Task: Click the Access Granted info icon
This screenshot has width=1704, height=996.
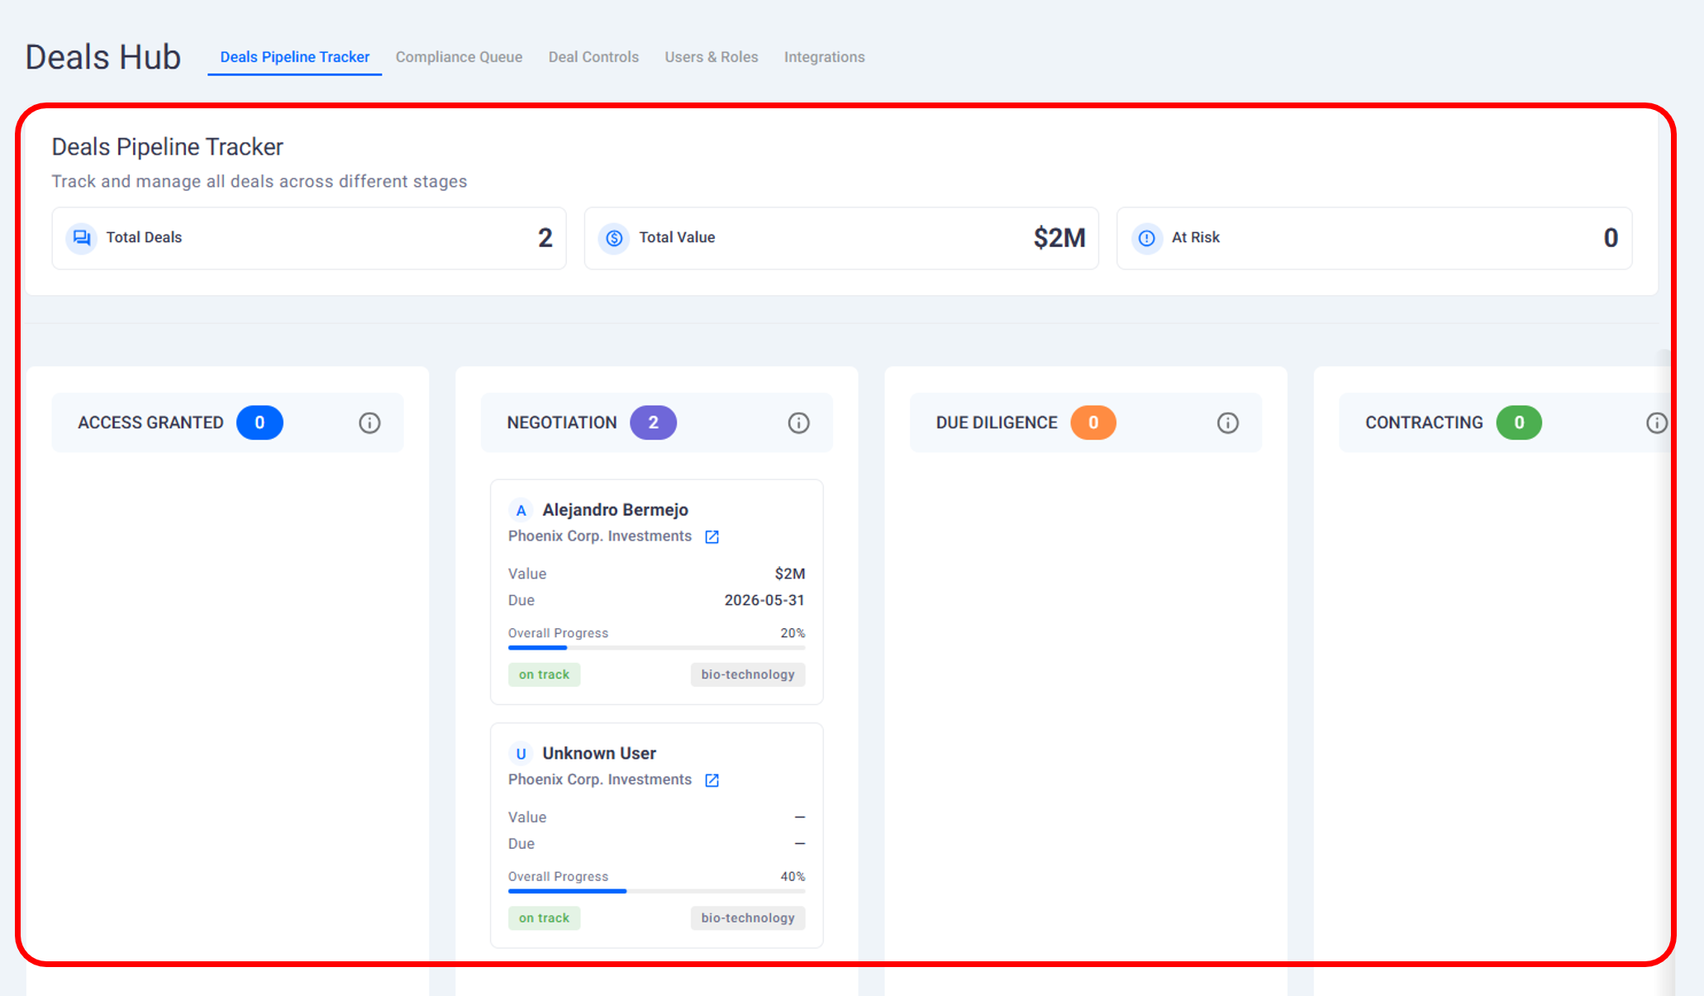Action: tap(369, 423)
